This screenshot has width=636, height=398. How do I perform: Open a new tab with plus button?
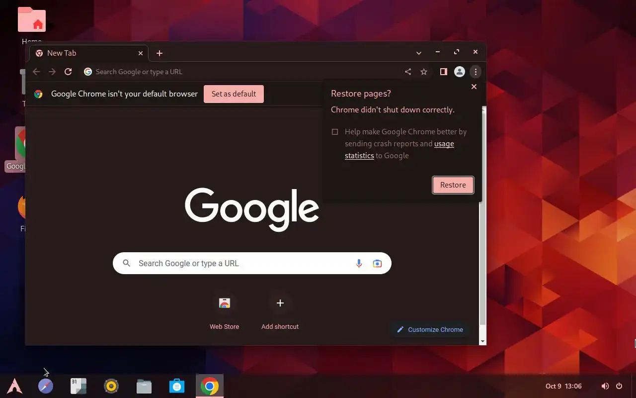[159, 53]
